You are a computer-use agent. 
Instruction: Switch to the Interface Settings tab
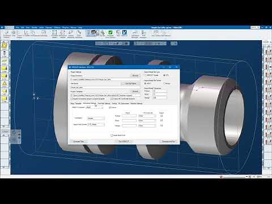[x=136, y=104]
